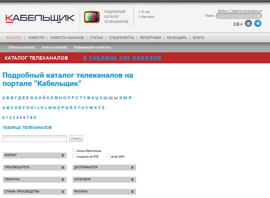The width and height of the screenshot is (270, 198).
Task: Follow the 'В таблице 585 каналов' link
Action: tap(122, 58)
